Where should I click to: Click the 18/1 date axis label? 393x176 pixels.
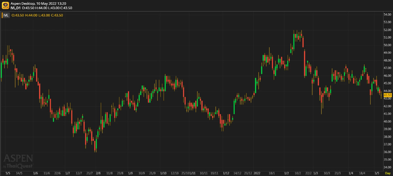coord(271,173)
